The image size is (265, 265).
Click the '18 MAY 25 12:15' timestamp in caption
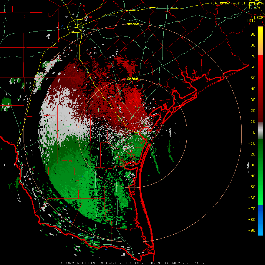[184, 263]
